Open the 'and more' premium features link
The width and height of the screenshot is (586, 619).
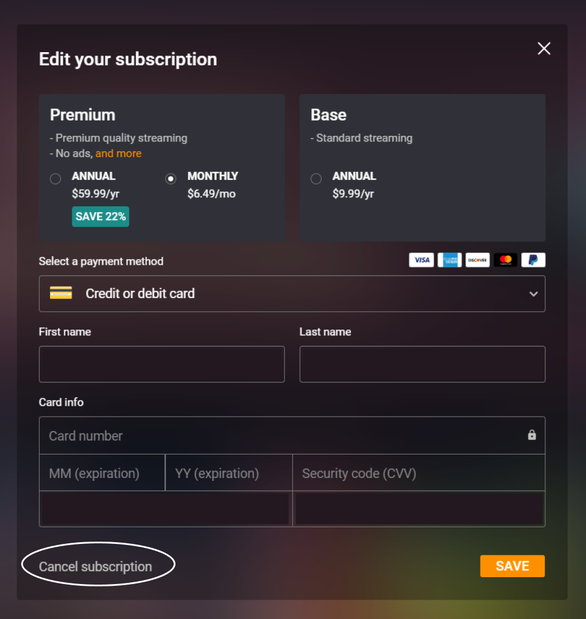coord(118,154)
